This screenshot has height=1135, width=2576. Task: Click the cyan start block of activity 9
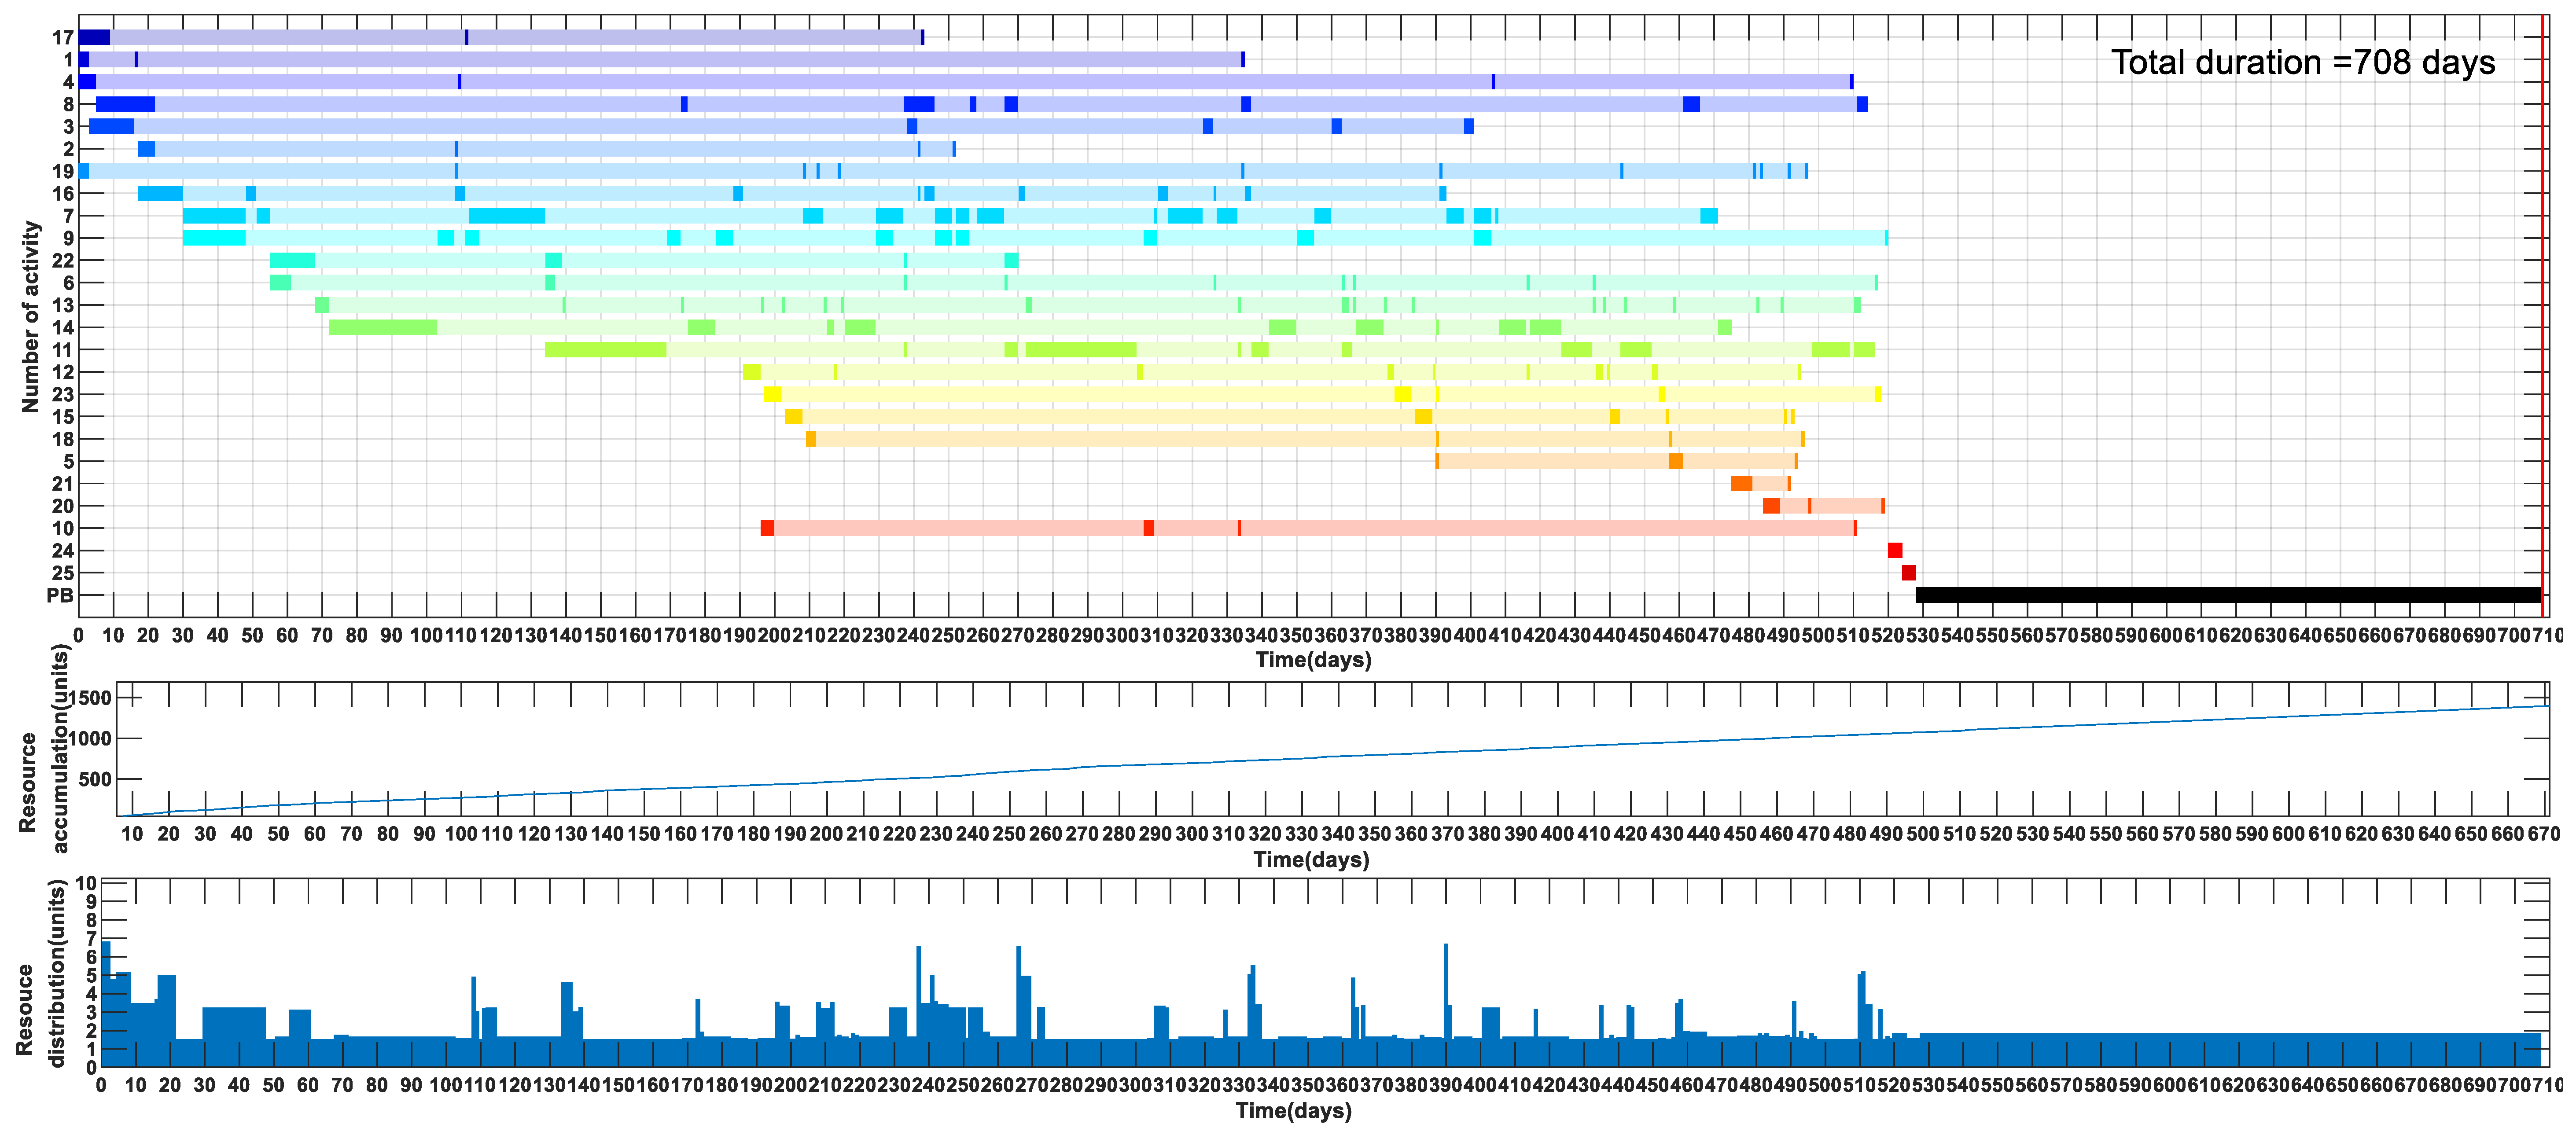pos(214,238)
